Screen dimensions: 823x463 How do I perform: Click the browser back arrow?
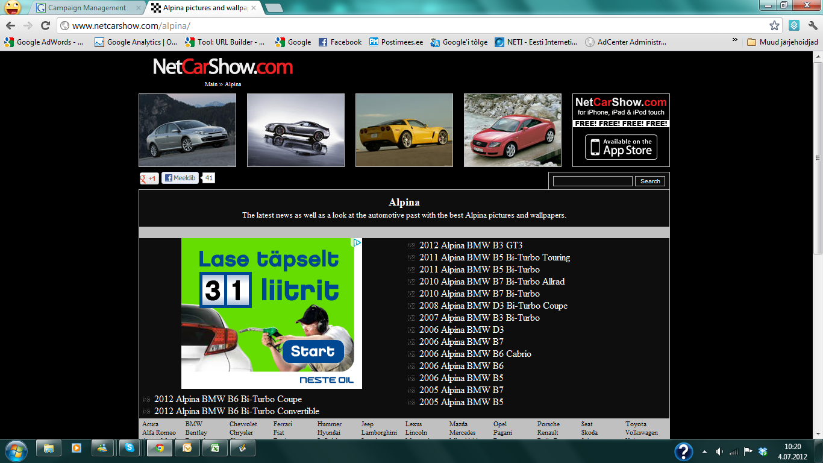[10, 25]
